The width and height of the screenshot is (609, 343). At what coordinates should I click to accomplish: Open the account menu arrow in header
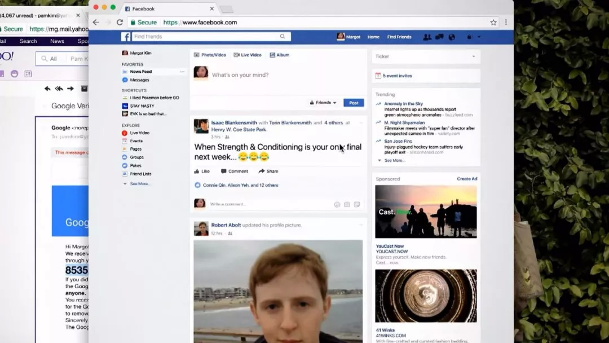[479, 37]
